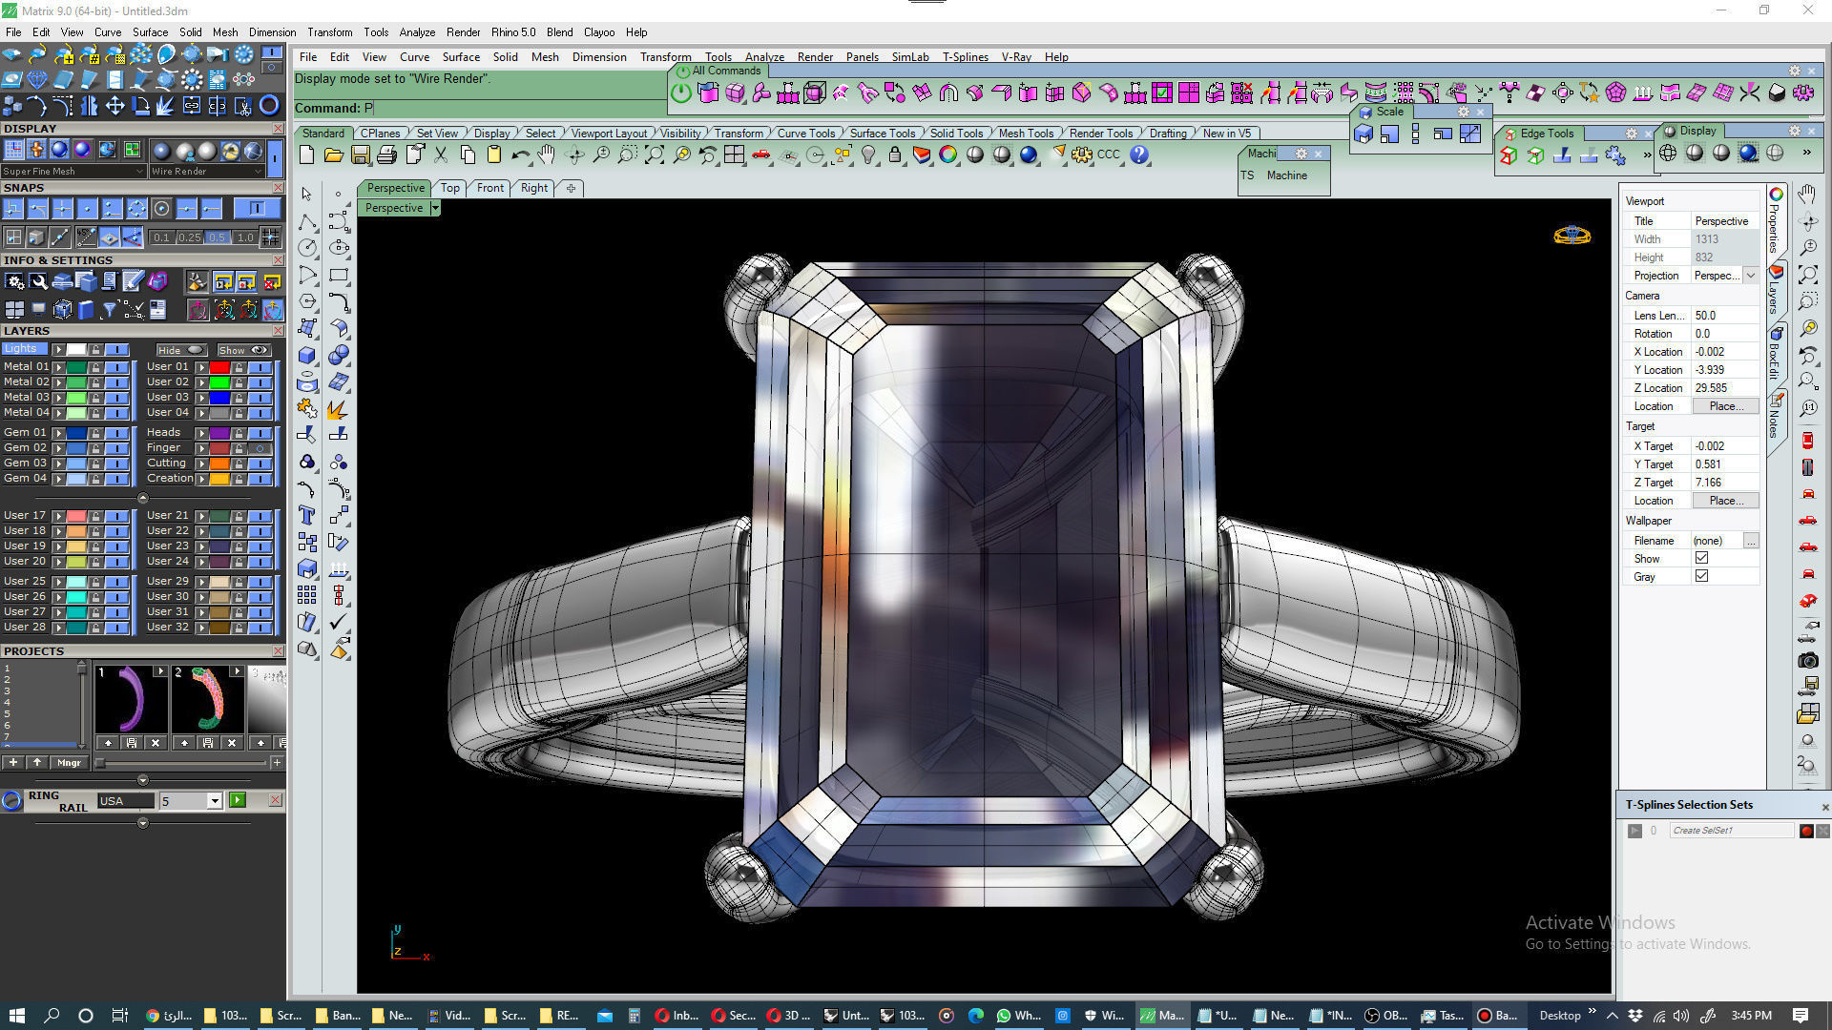The image size is (1832, 1030).
Task: Click the Creation layer yellow color swatch
Action: (x=219, y=479)
